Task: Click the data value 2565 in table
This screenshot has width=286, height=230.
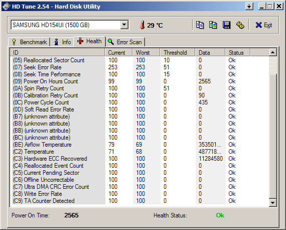Action: click(x=205, y=81)
